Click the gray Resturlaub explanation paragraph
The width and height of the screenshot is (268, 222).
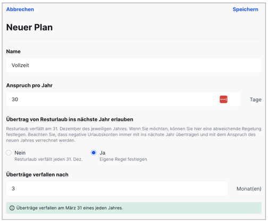pyautogui.click(x=133, y=135)
